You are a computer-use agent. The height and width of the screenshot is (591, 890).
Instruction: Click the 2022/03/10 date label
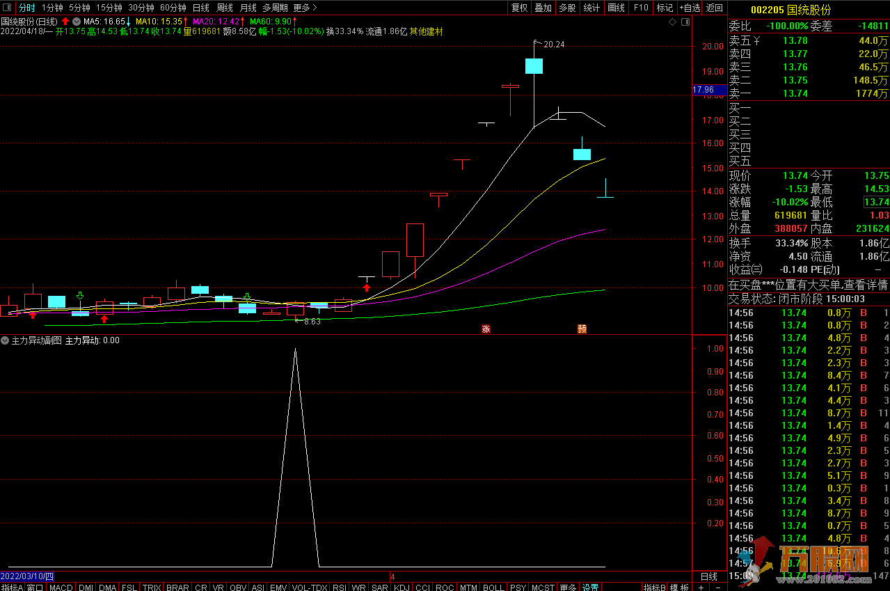pos(26,576)
